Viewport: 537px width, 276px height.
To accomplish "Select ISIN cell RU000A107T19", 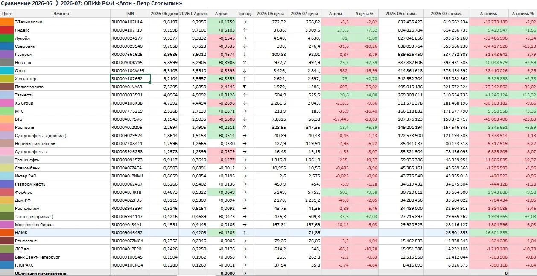I will (130, 30).
